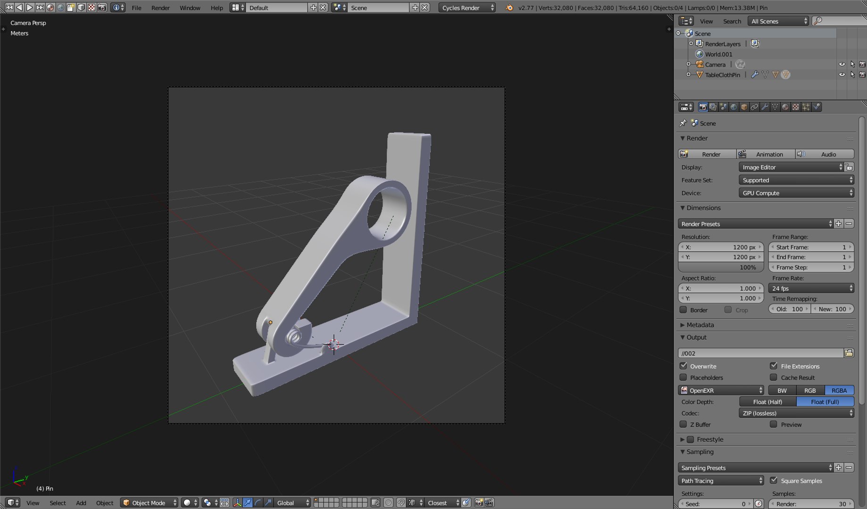Enable the Border checkbox
The height and width of the screenshot is (509, 867).
pos(683,310)
